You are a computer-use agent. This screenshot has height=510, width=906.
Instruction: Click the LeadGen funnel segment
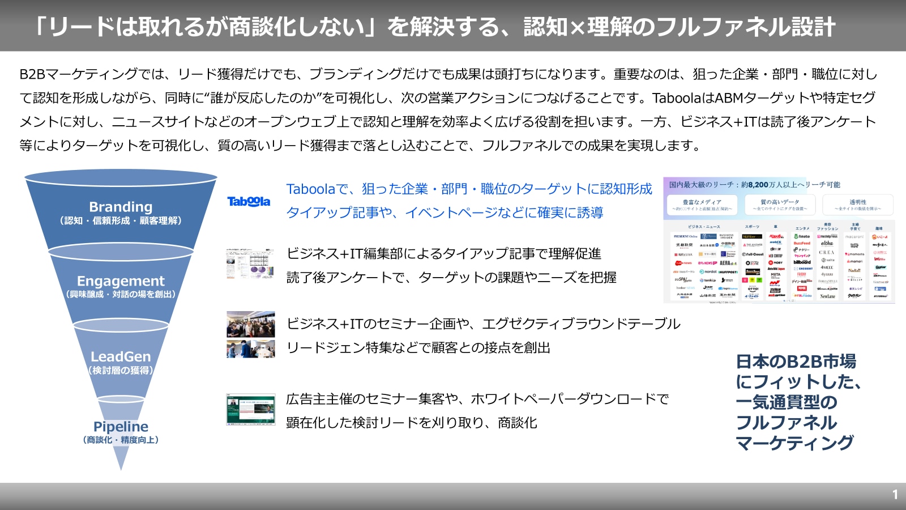pos(121,362)
